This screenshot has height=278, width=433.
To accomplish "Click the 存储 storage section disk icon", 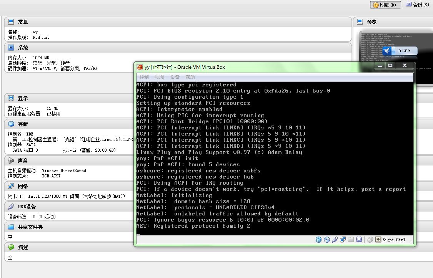I will click(x=11, y=124).
